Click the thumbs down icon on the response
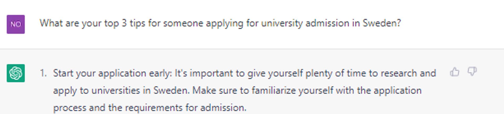Image resolution: width=504 pixels, height=114 pixels. point(472,72)
